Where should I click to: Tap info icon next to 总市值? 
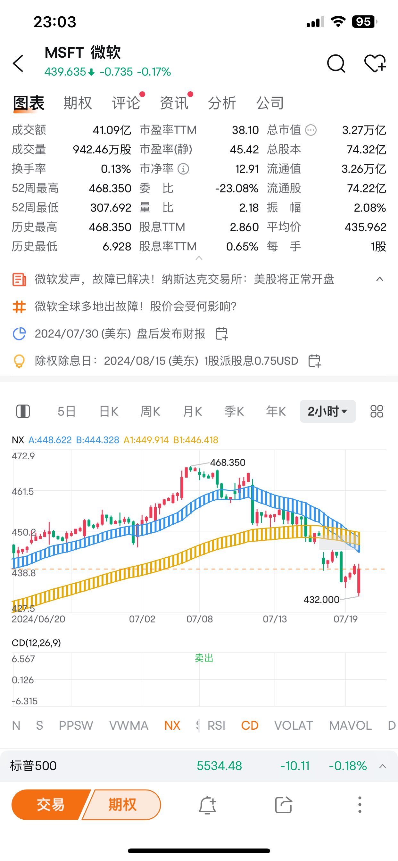coord(311,130)
